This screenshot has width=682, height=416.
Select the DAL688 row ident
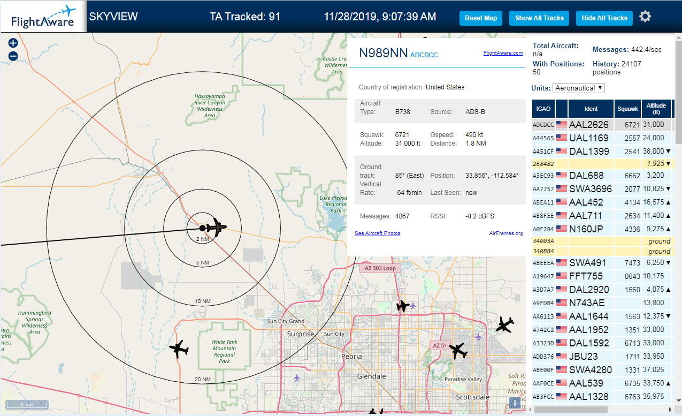click(586, 176)
